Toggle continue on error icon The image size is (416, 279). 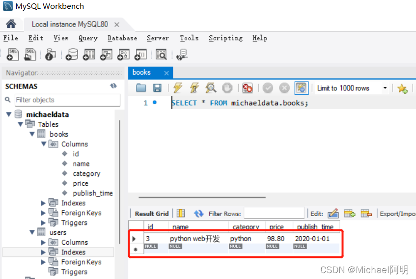[x=247, y=88]
